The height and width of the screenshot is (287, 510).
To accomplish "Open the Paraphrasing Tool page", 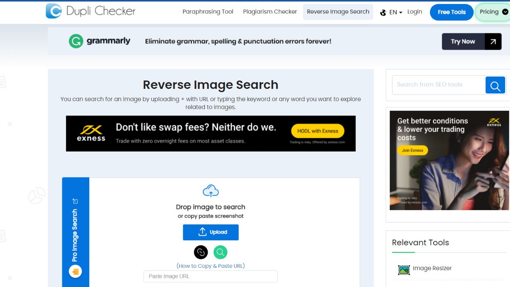I will [208, 12].
